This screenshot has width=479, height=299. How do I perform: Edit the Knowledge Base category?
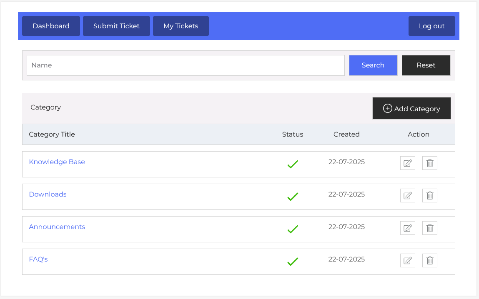(407, 163)
